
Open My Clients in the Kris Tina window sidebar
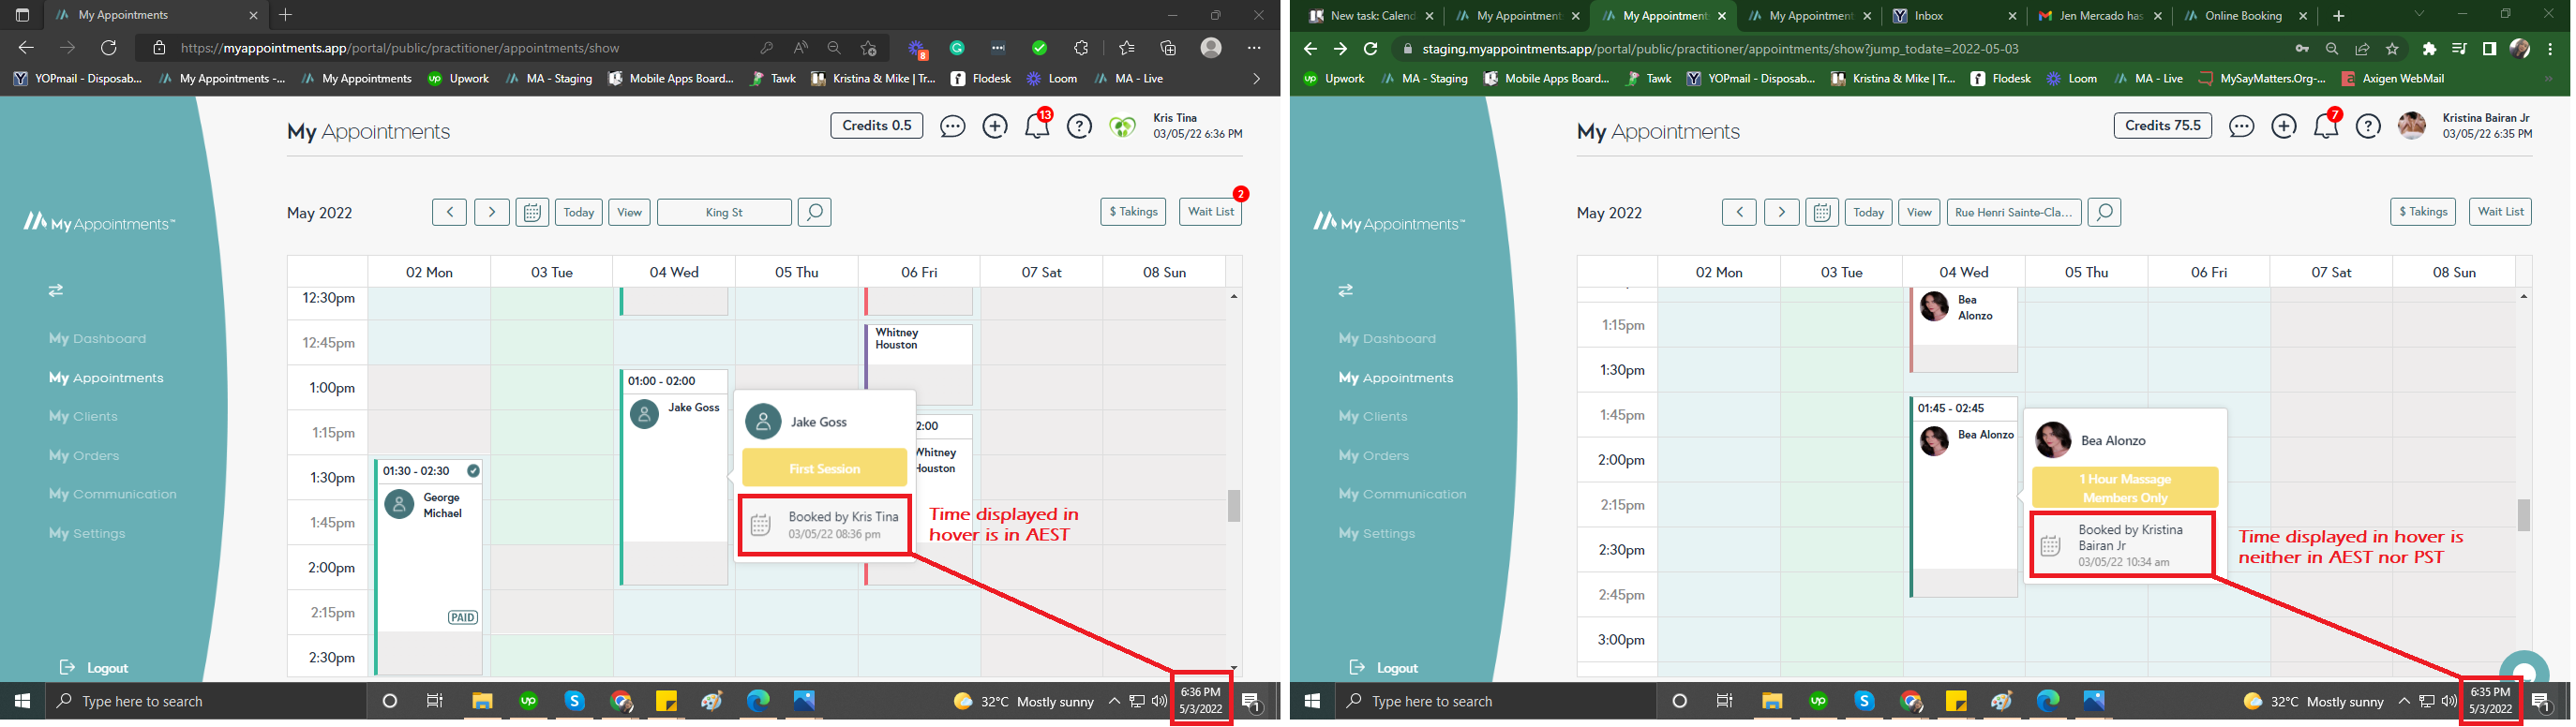(x=83, y=416)
